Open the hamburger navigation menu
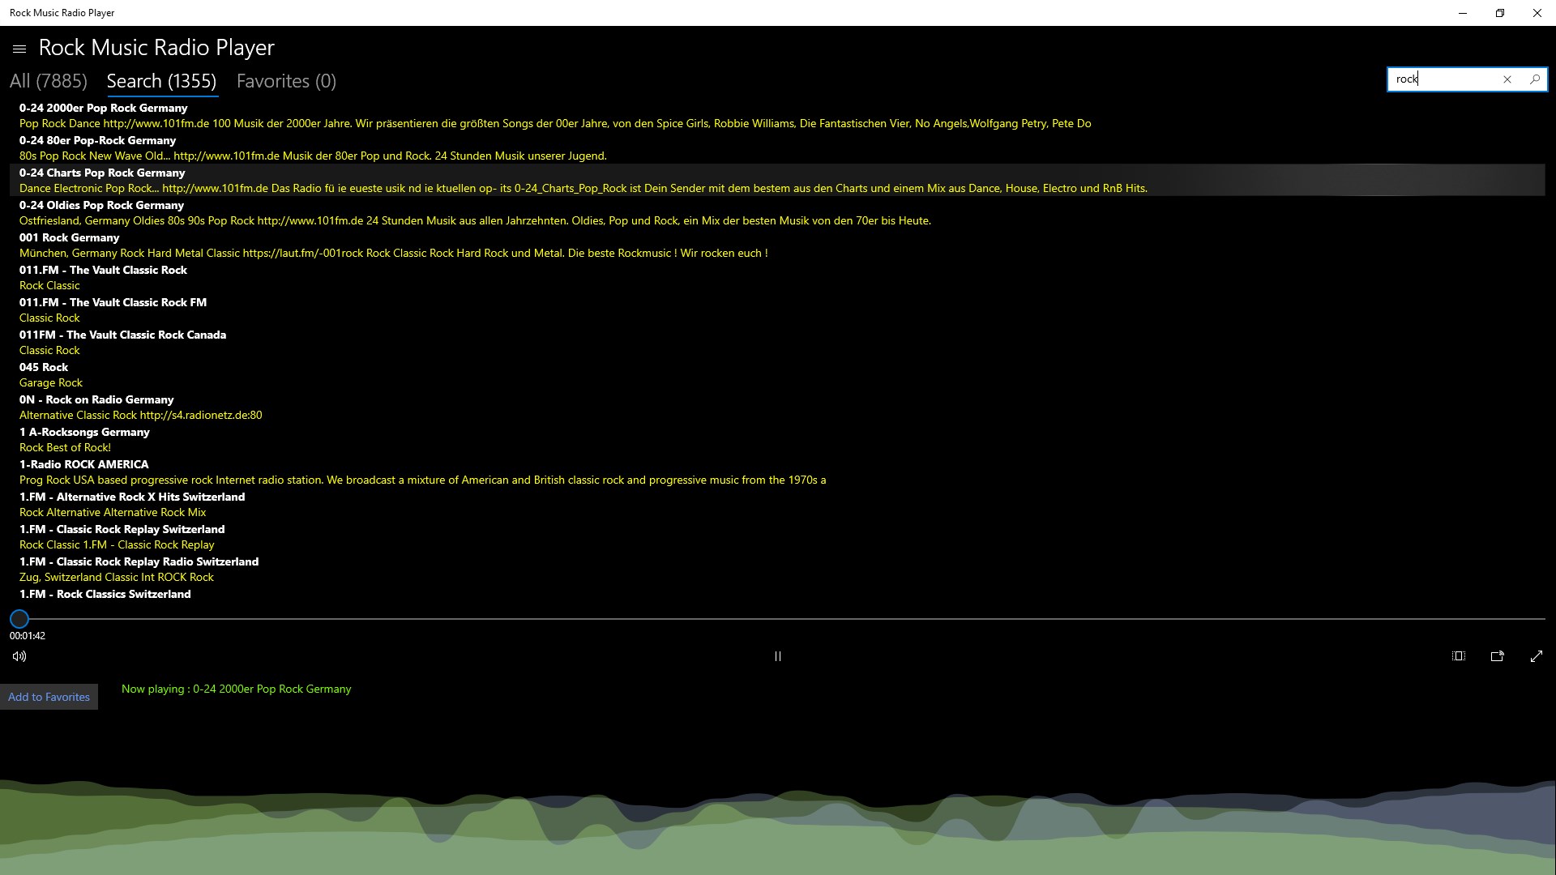The image size is (1556, 875). tap(19, 49)
